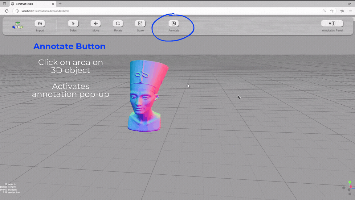Click the green Y axis on the gizmo
The height and width of the screenshot is (200, 355).
click(x=349, y=182)
